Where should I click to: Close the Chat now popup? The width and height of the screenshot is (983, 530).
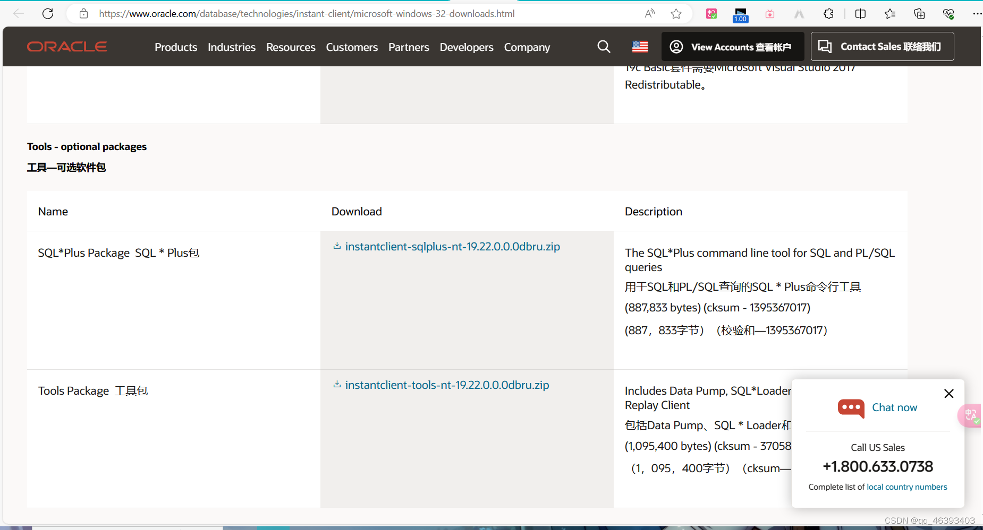[x=949, y=394]
